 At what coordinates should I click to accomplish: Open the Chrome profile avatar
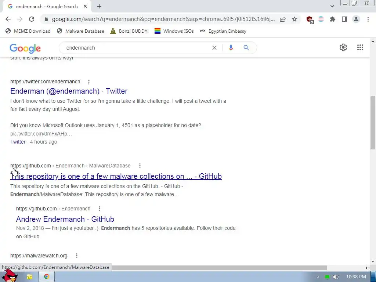click(x=356, y=19)
